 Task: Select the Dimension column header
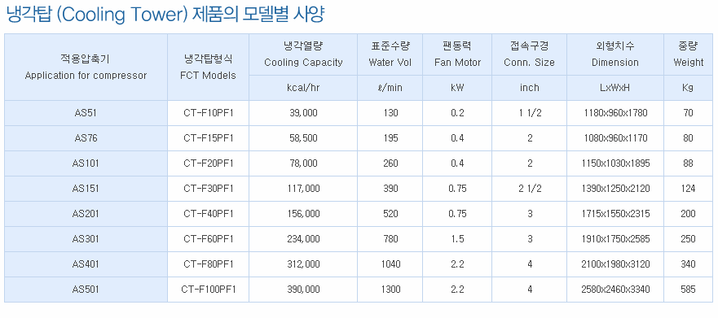tap(615, 54)
